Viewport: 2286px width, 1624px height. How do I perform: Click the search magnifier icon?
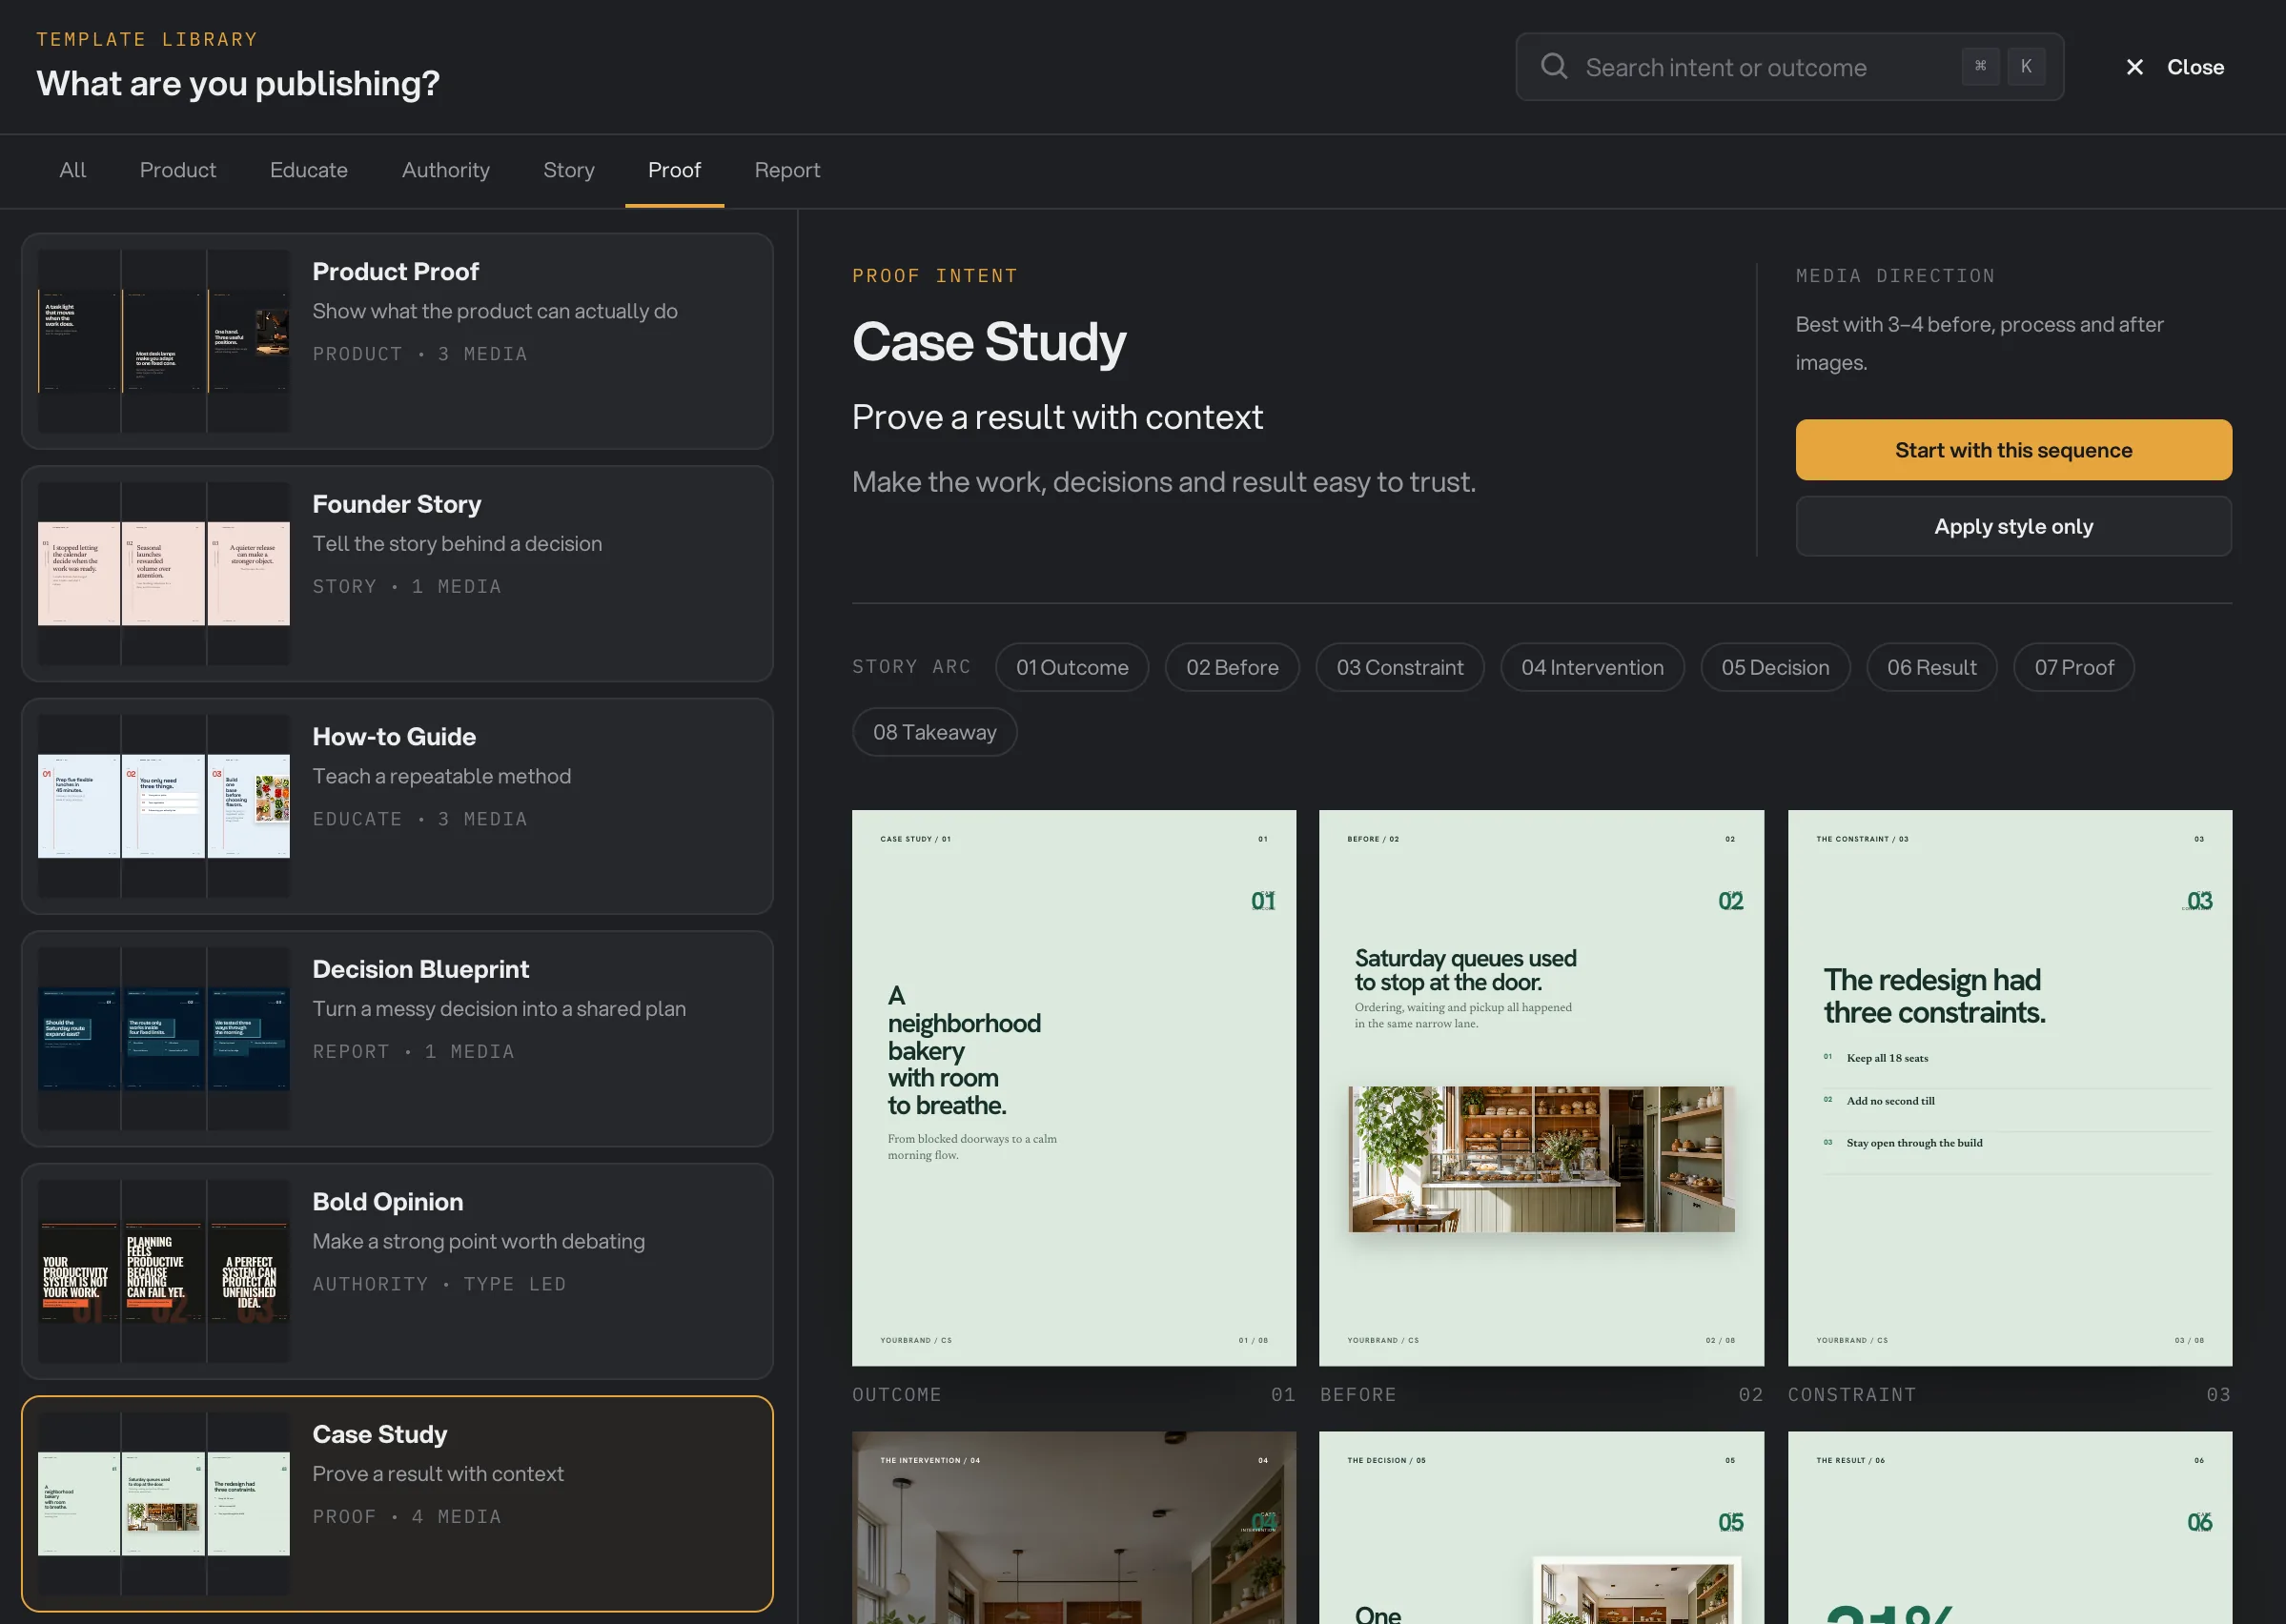coord(1553,66)
